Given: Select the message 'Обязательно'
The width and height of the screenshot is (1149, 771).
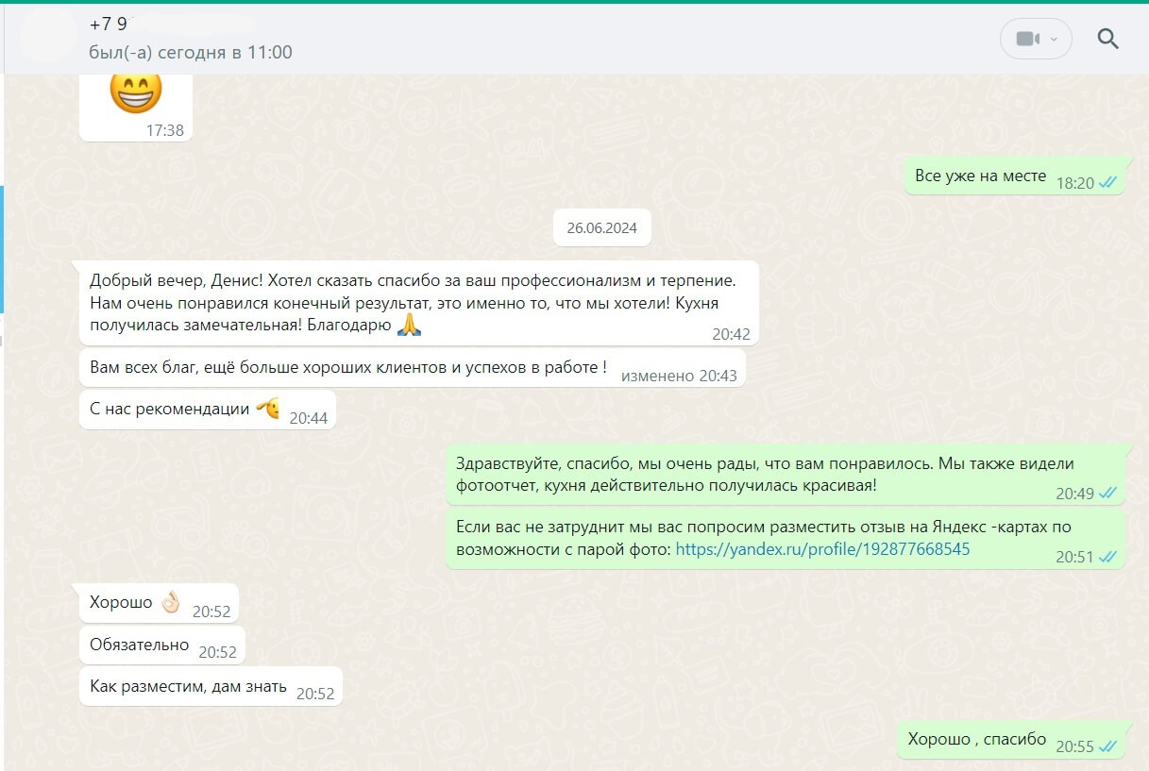Looking at the screenshot, I should (x=161, y=645).
